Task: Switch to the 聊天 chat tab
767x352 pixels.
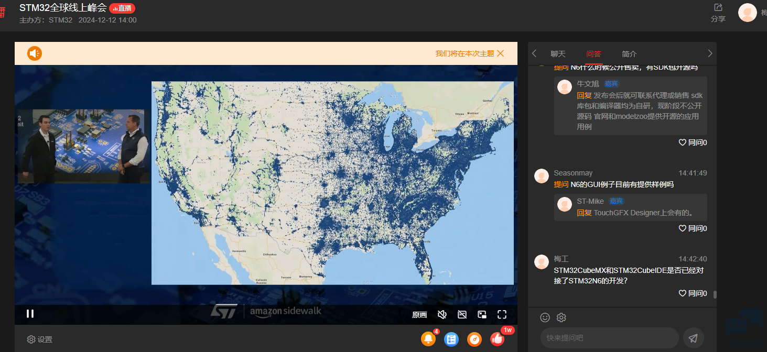Action: (558, 54)
